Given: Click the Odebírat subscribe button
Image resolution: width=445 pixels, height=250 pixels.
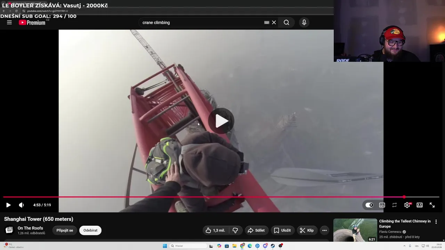Looking at the screenshot, I should point(90,231).
